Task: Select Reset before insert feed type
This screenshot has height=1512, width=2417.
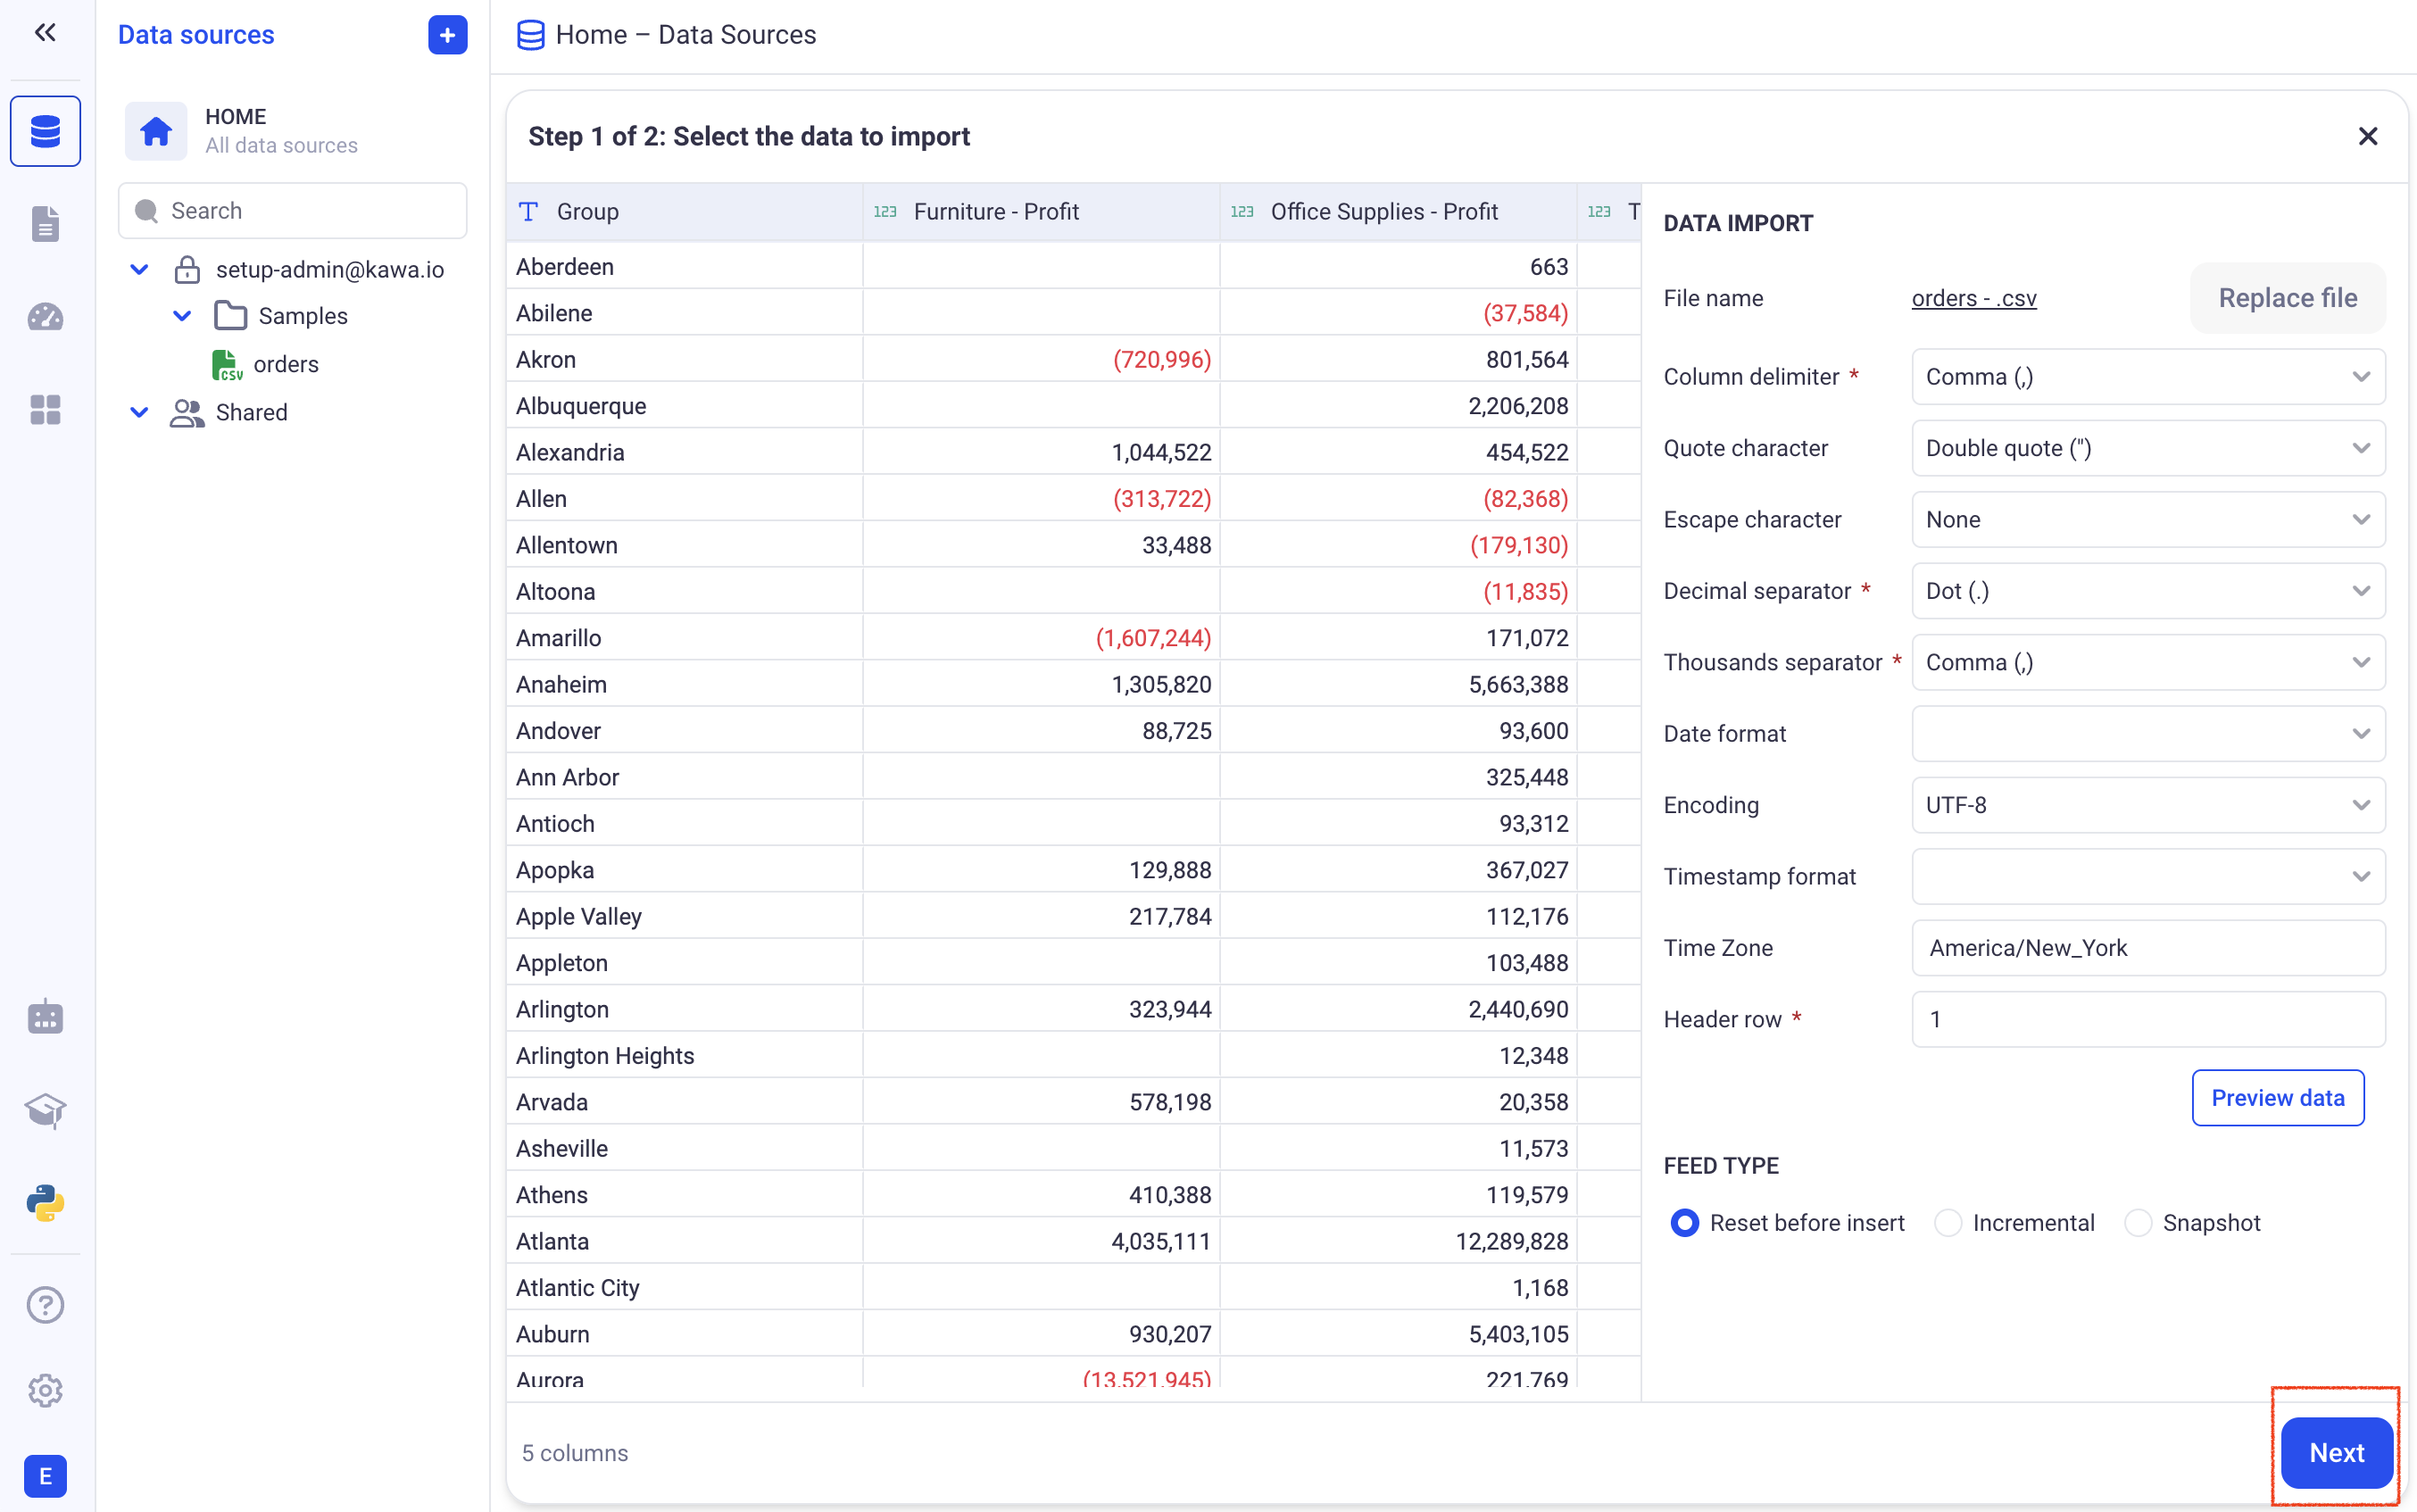Action: pos(1685,1223)
